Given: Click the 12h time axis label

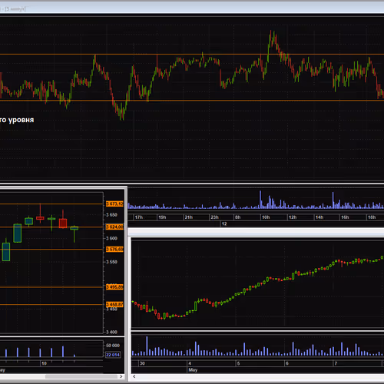Looking at the screenshot, I should pos(293,217).
